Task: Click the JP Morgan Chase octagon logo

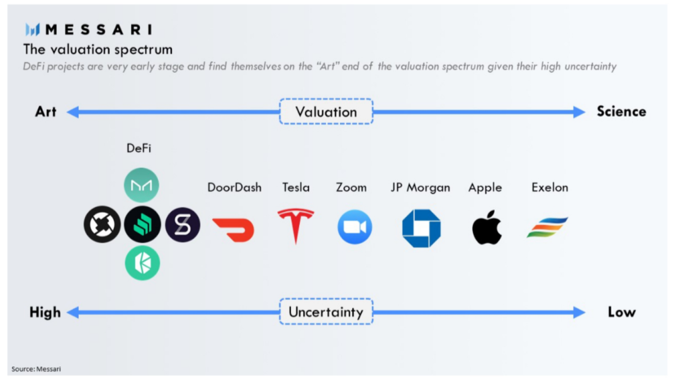Action: [x=421, y=228]
